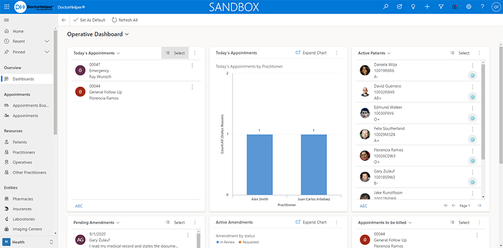Collapse the sidebar with hamburger icon
Viewport: 503px width, 248px height.
tap(6, 20)
